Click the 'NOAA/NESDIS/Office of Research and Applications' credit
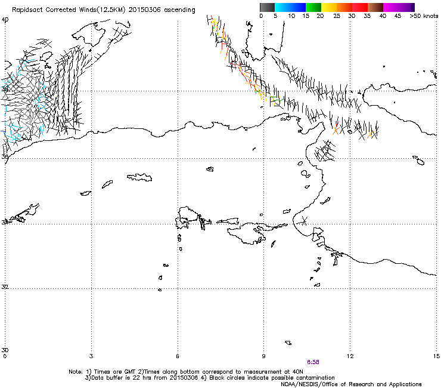Viewport: 441px width, 388px height. tap(351, 384)
